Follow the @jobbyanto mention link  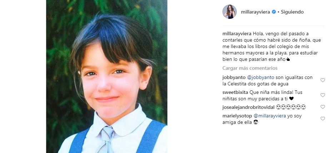click(x=261, y=78)
